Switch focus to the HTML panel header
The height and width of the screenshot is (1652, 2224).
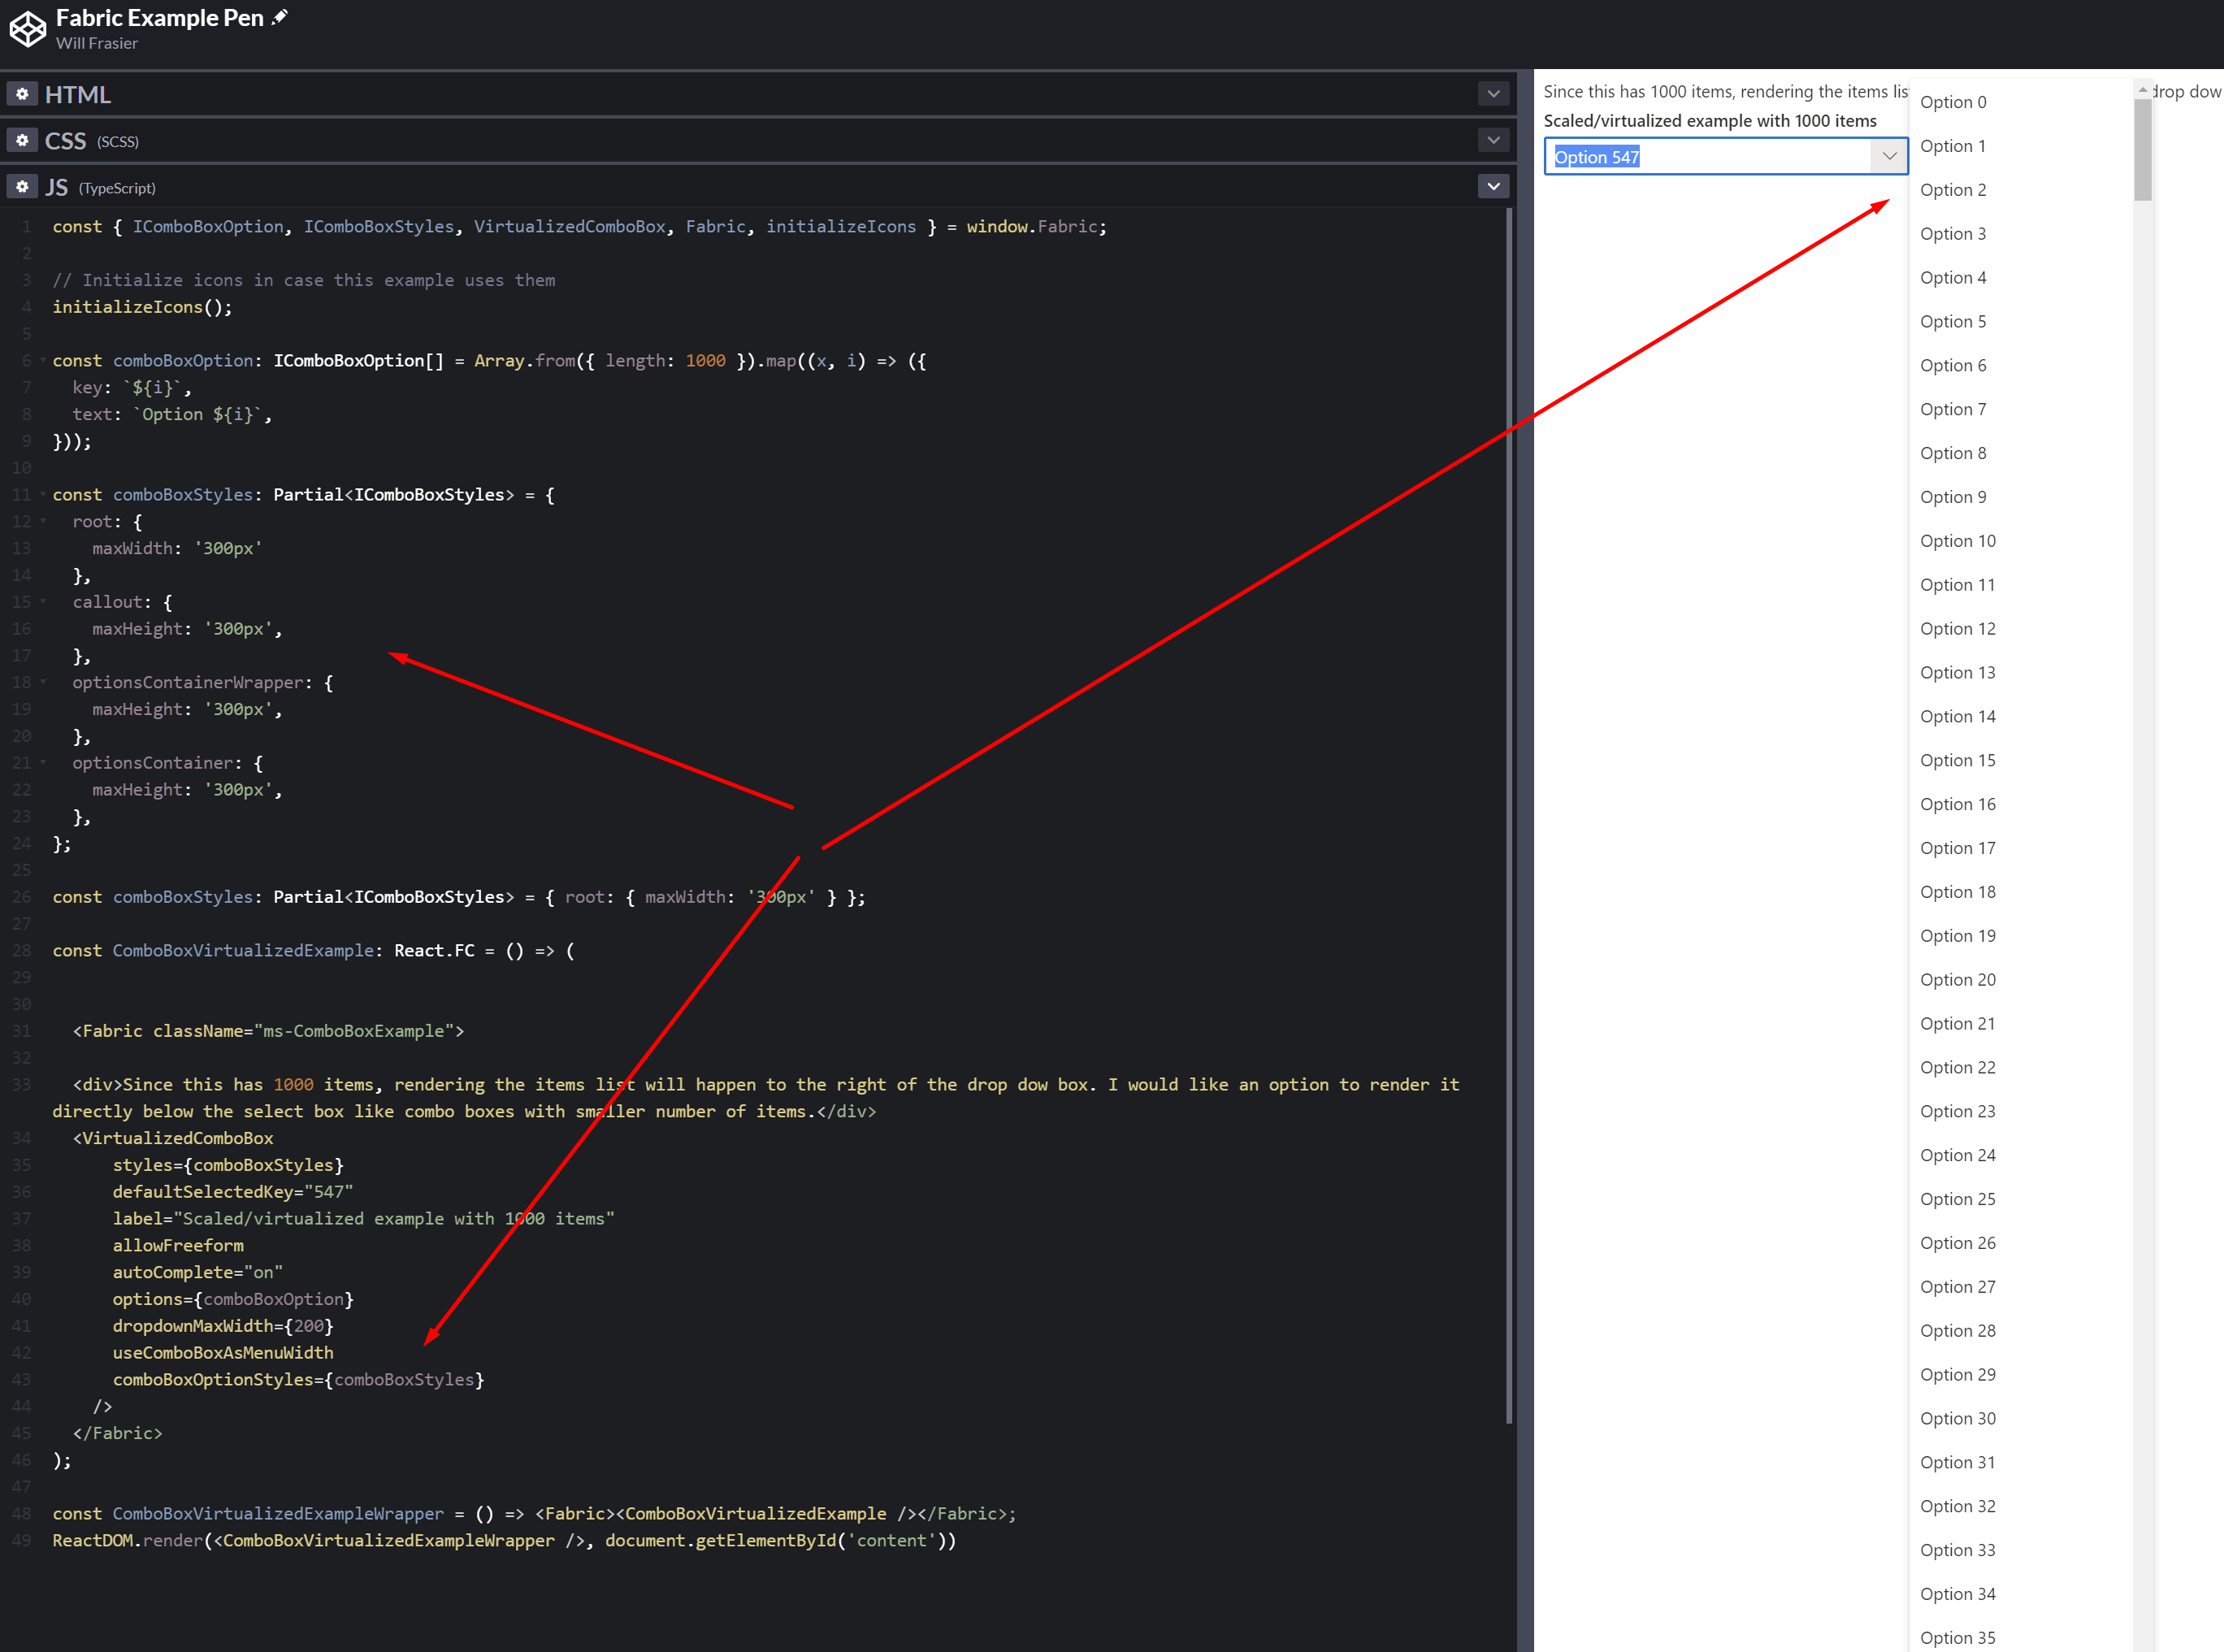[x=77, y=93]
